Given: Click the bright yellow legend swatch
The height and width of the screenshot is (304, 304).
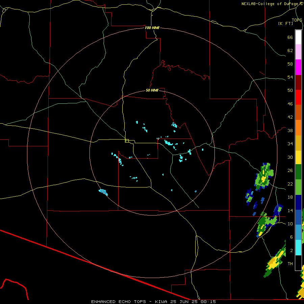Looking at the screenshot, I should tap(298, 157).
